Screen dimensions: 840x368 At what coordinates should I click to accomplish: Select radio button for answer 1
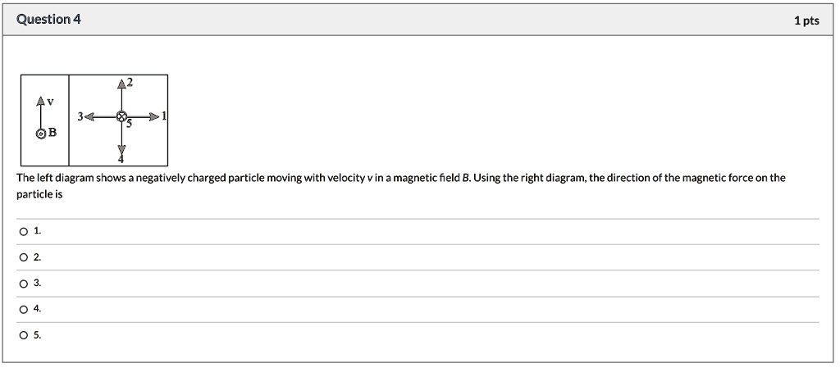(x=23, y=232)
